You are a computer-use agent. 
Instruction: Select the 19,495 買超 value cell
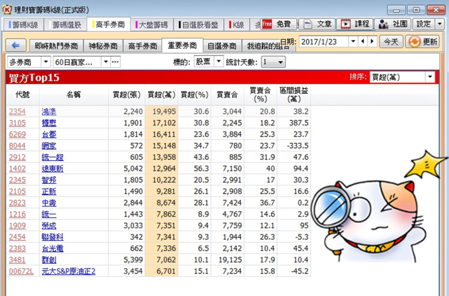click(162, 112)
